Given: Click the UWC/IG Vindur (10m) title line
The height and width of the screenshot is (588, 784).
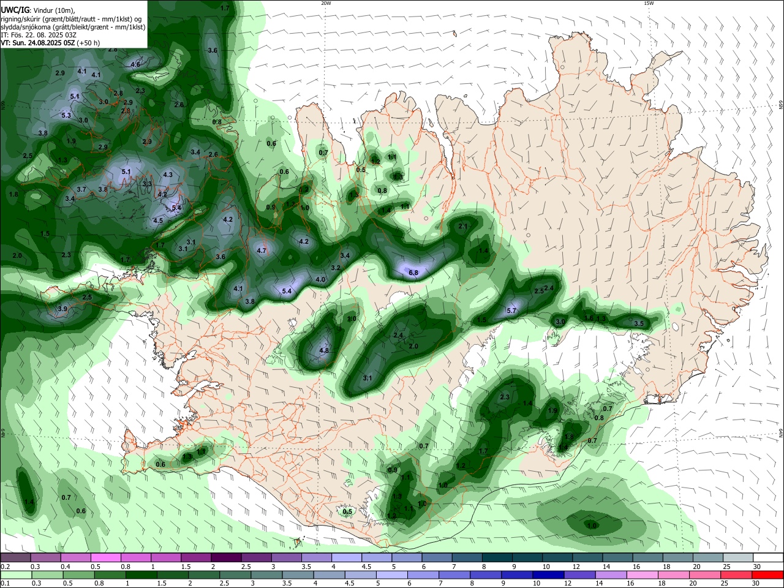Looking at the screenshot, I should 38,10.
